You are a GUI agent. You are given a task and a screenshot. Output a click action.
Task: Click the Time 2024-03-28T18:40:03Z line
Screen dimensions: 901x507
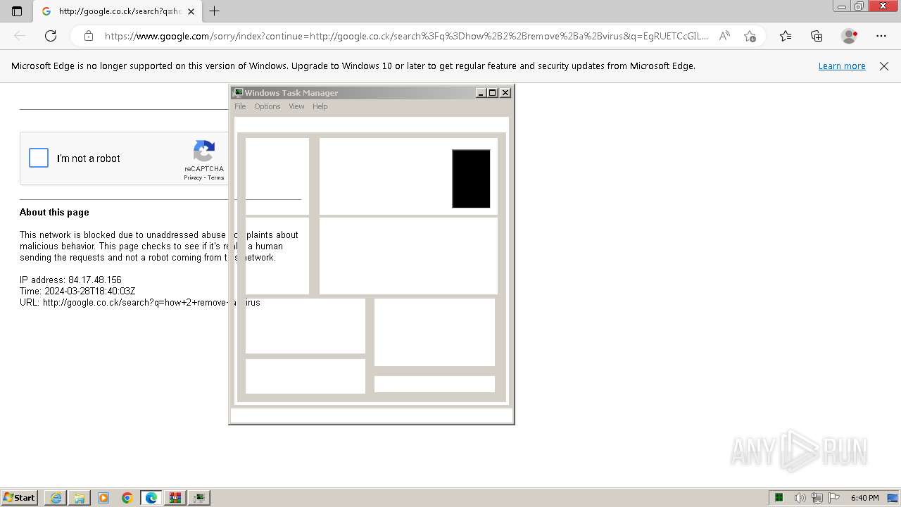77,291
